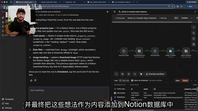Viewport: 198px width, 111px height.
Task: Select the Download... log entry
Action: (x=120, y=97)
